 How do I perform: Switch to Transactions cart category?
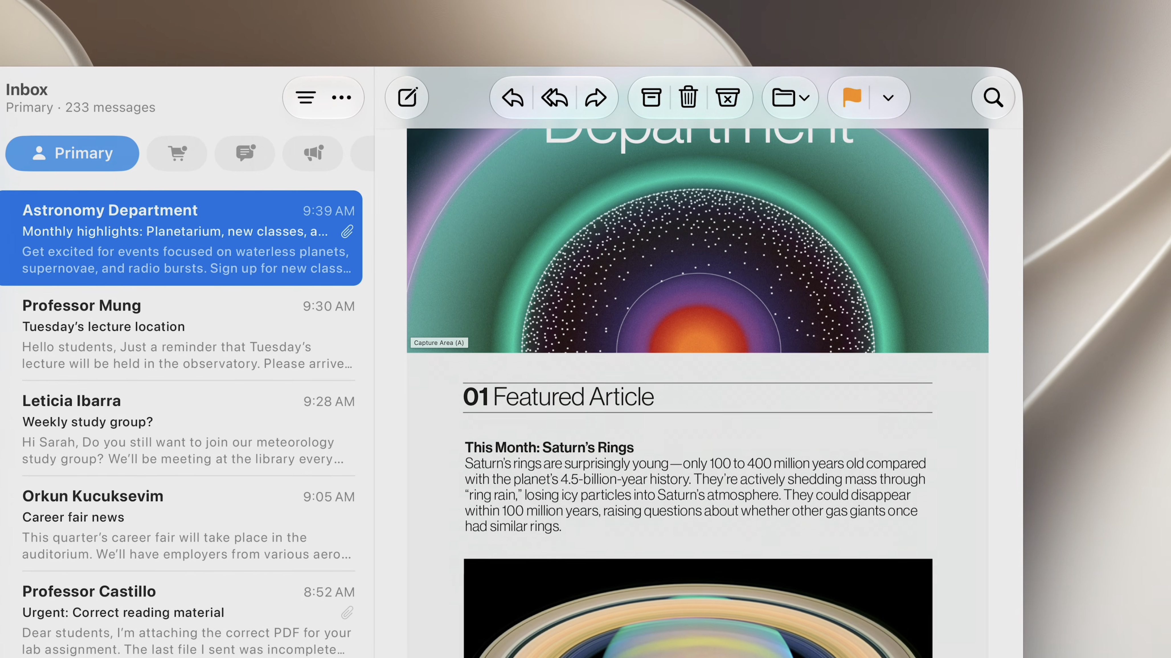pyautogui.click(x=177, y=153)
